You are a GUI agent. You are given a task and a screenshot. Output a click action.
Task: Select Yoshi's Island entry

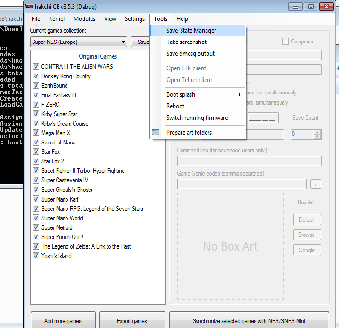tap(57, 256)
